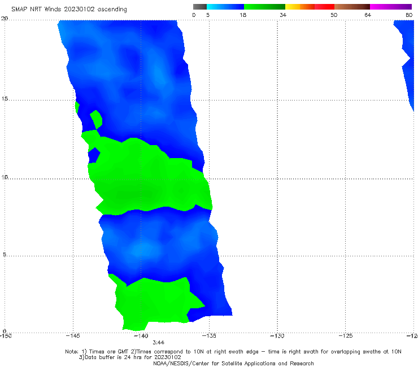Click the swath time label '3:44'
The image size is (418, 367).
[x=158, y=343]
